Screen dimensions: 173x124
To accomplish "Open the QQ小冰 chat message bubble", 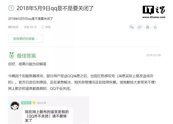I will click(x=48, y=116).
